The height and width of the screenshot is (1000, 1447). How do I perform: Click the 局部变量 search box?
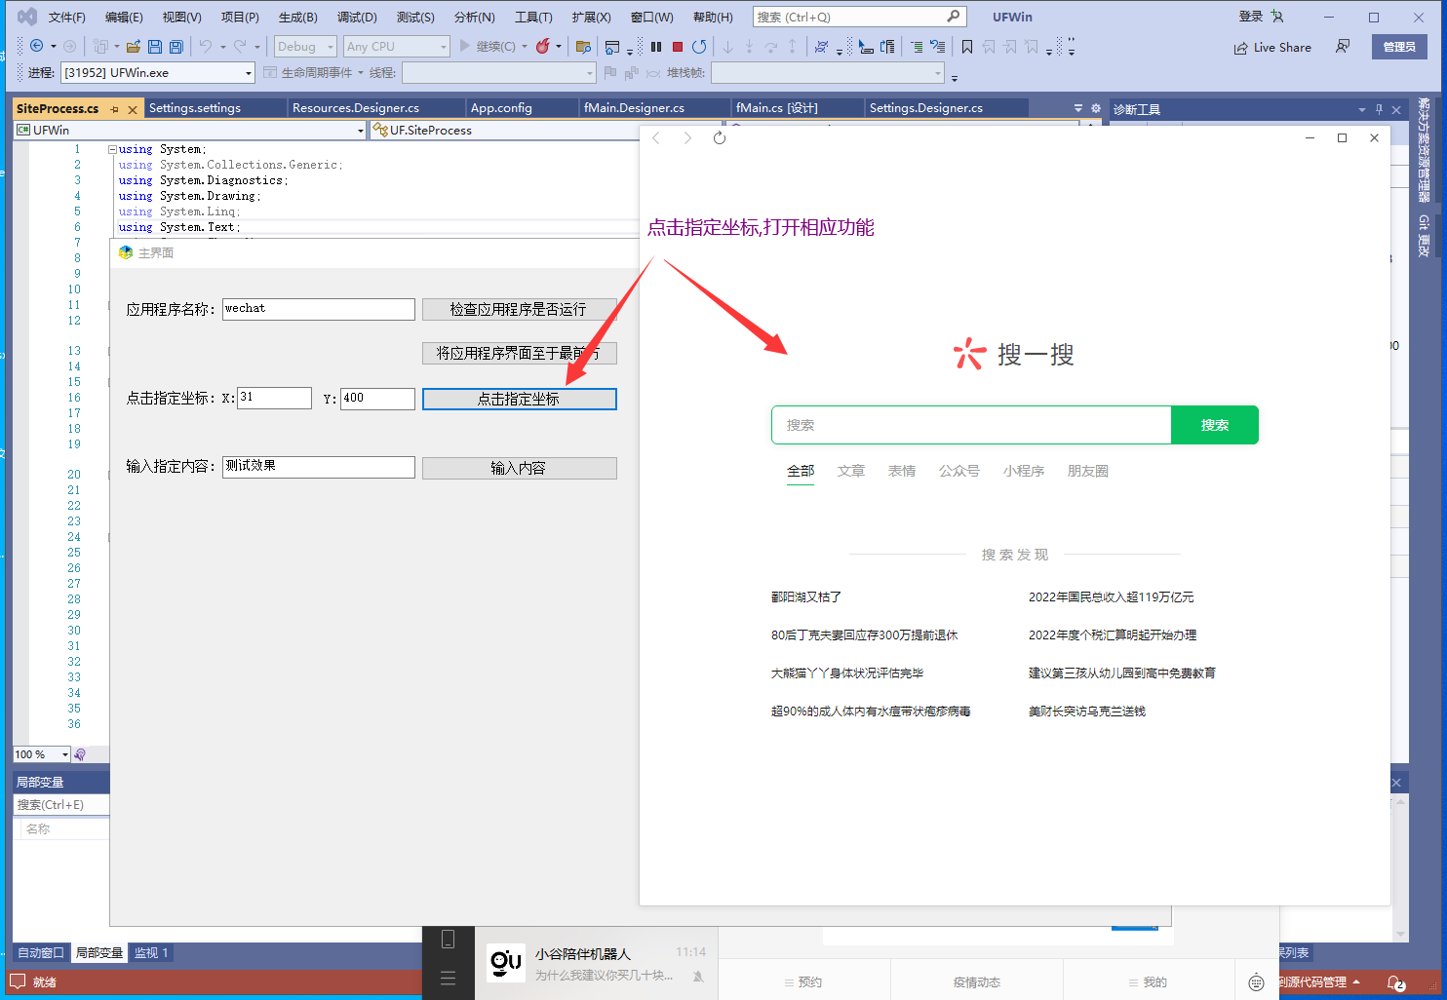point(61,805)
